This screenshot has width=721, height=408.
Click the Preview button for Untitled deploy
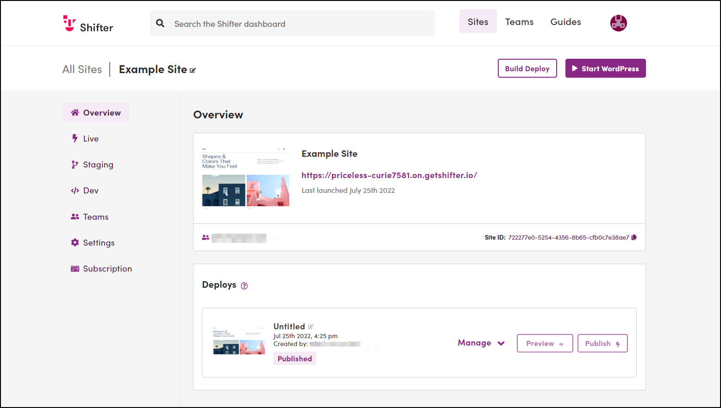(545, 343)
